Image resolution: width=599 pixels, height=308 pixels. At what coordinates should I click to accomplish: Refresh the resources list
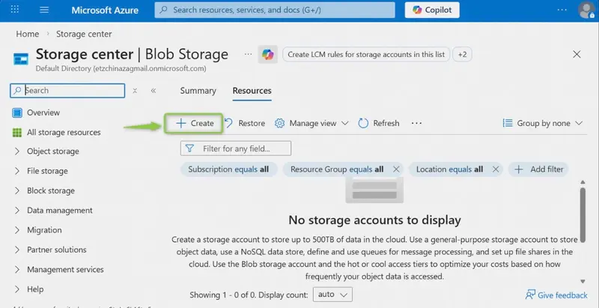pos(379,123)
